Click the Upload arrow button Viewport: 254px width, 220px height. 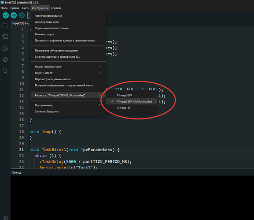[14, 15]
